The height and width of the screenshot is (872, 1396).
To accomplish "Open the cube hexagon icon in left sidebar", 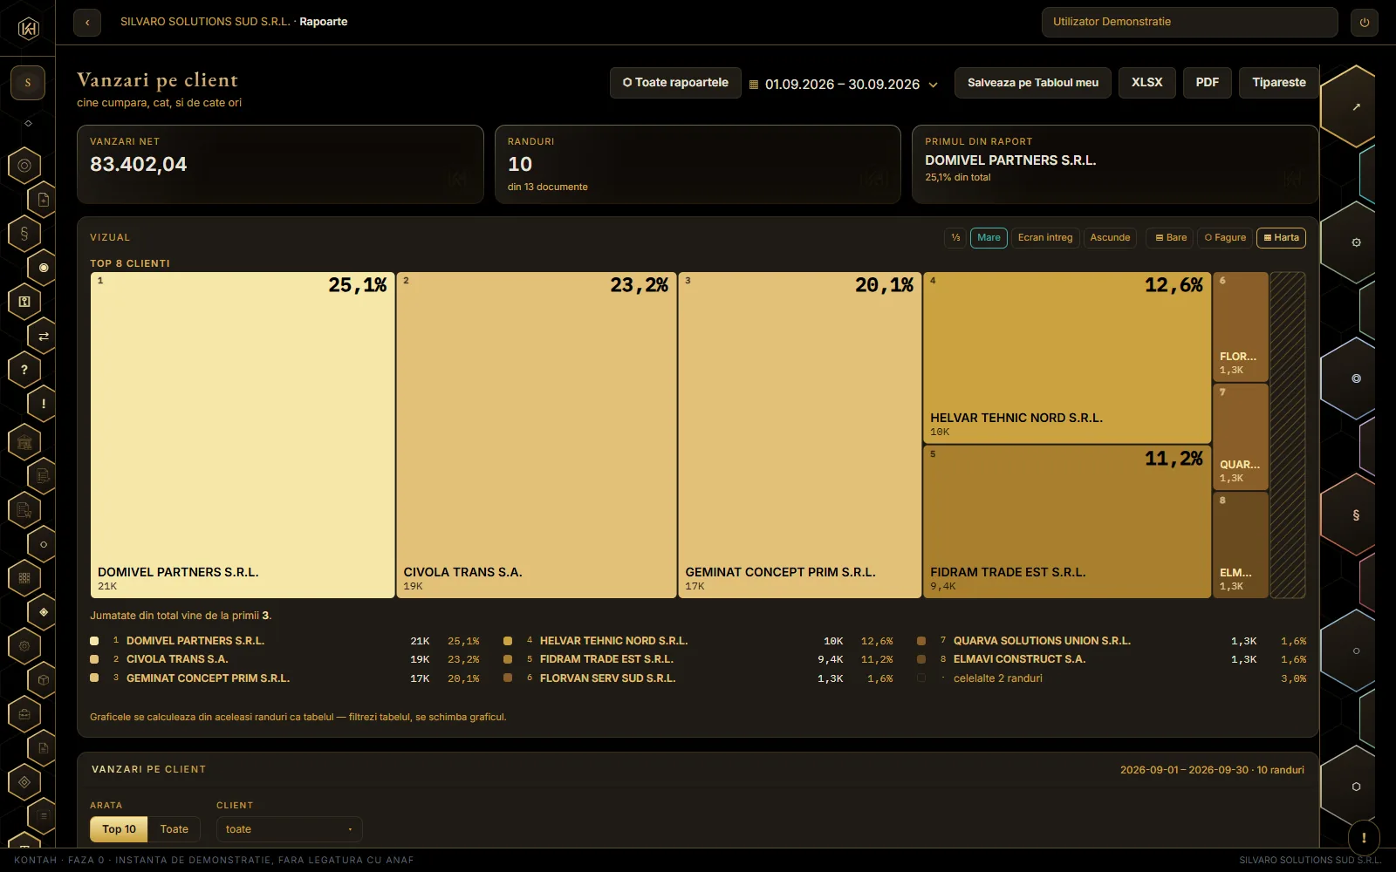I will tap(43, 680).
